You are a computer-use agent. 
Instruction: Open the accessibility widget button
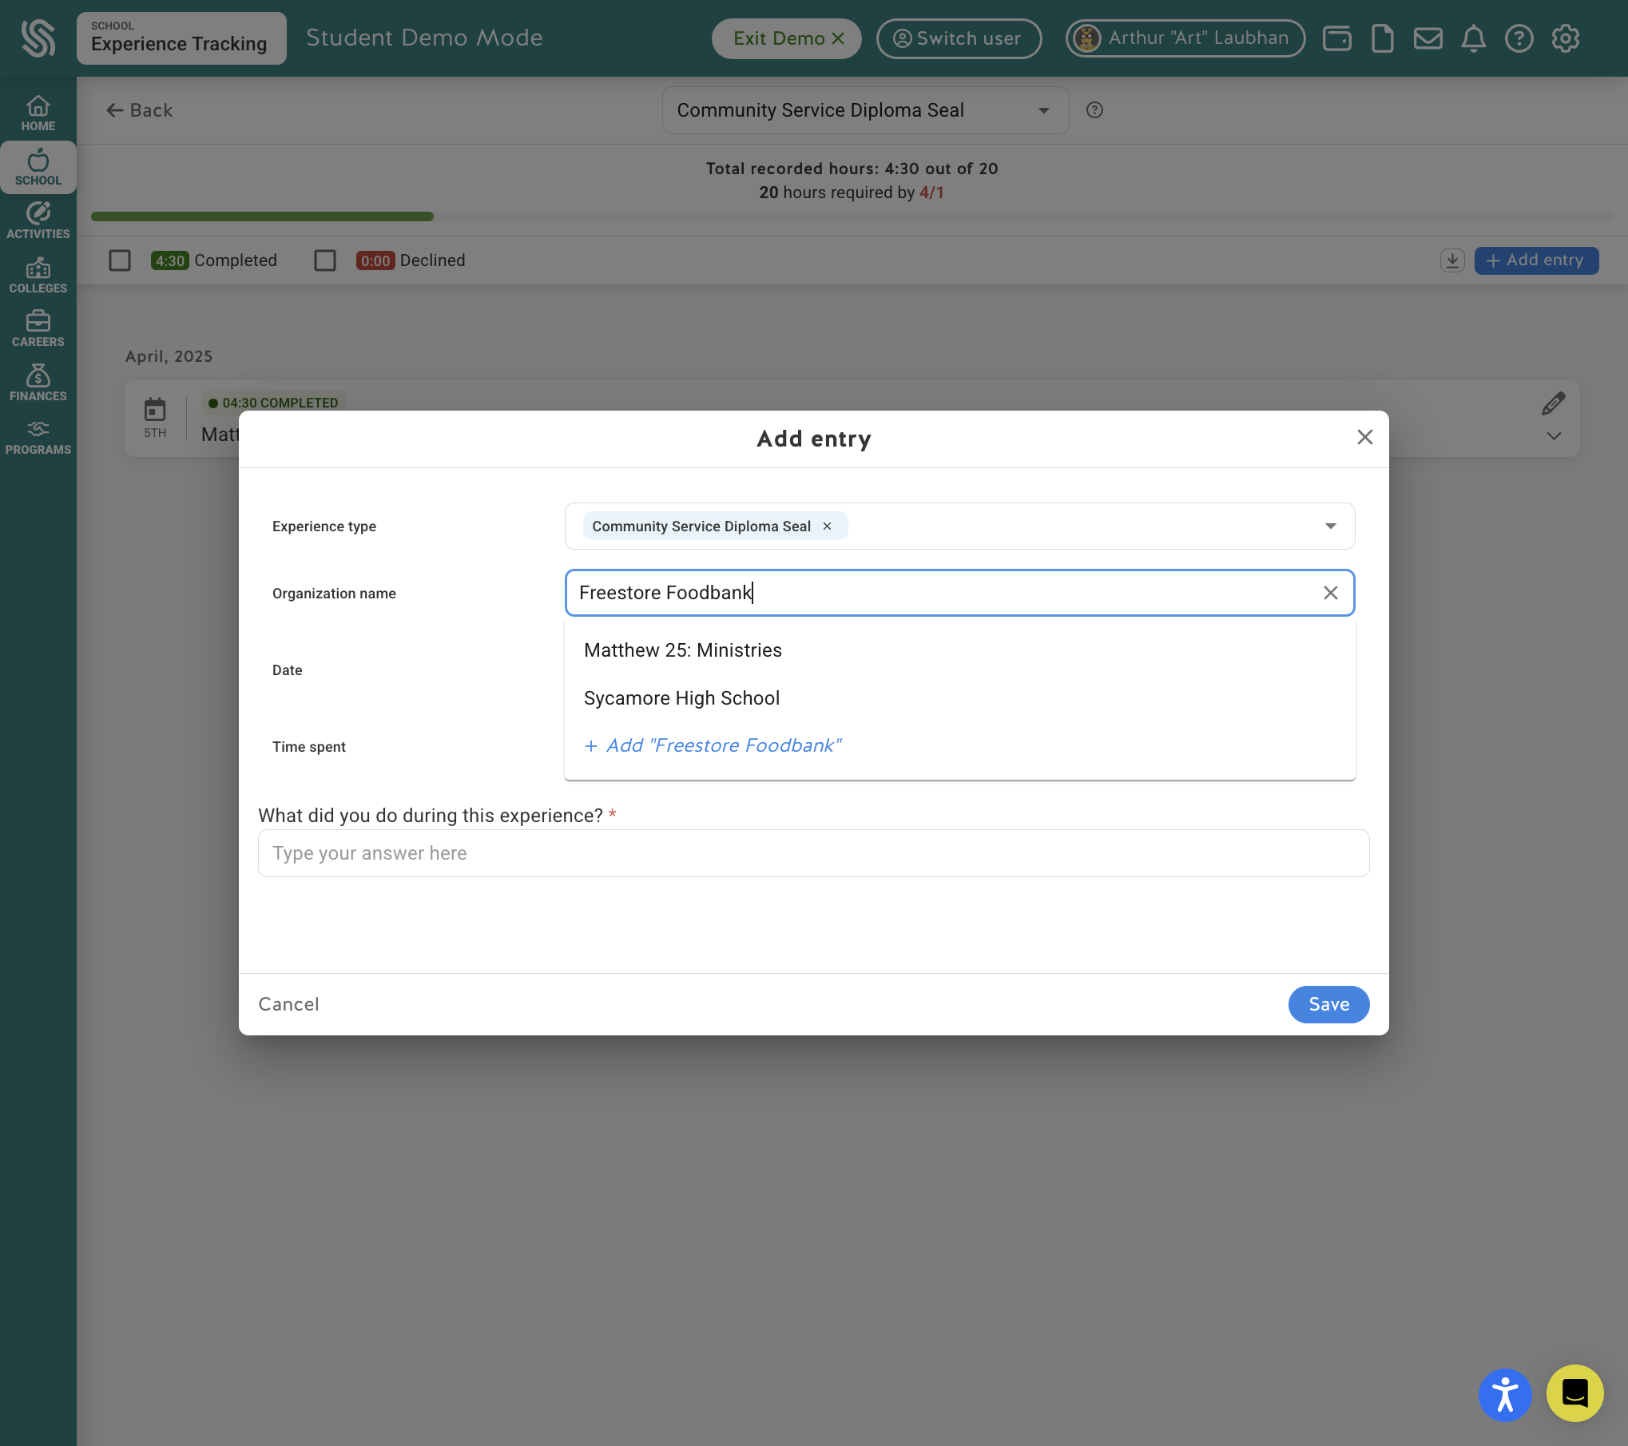(1504, 1395)
